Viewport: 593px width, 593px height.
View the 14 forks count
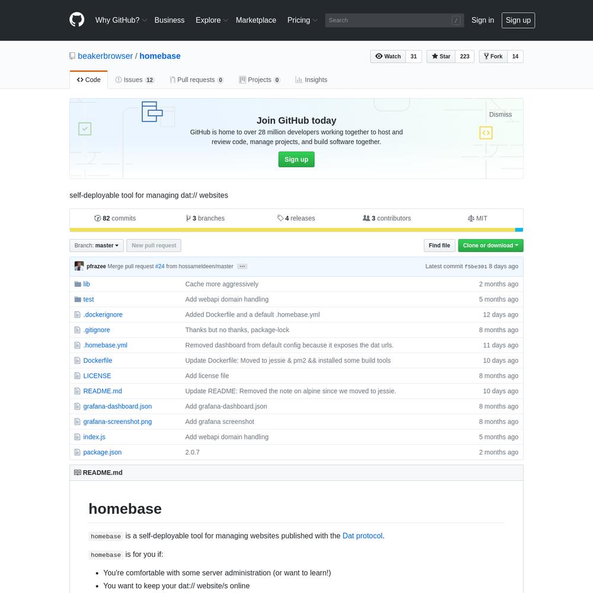515,56
